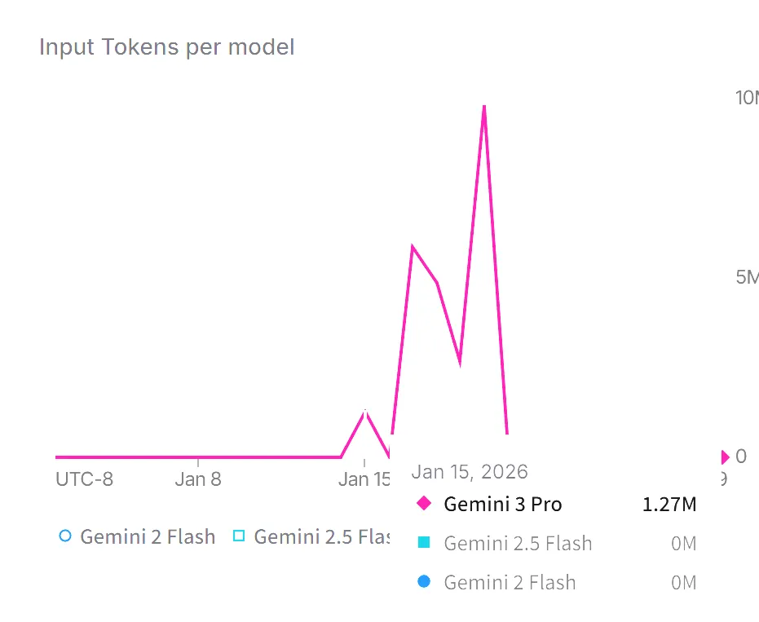Click the small pink peak above Jan 15
This screenshot has width=759, height=622.
[365, 411]
